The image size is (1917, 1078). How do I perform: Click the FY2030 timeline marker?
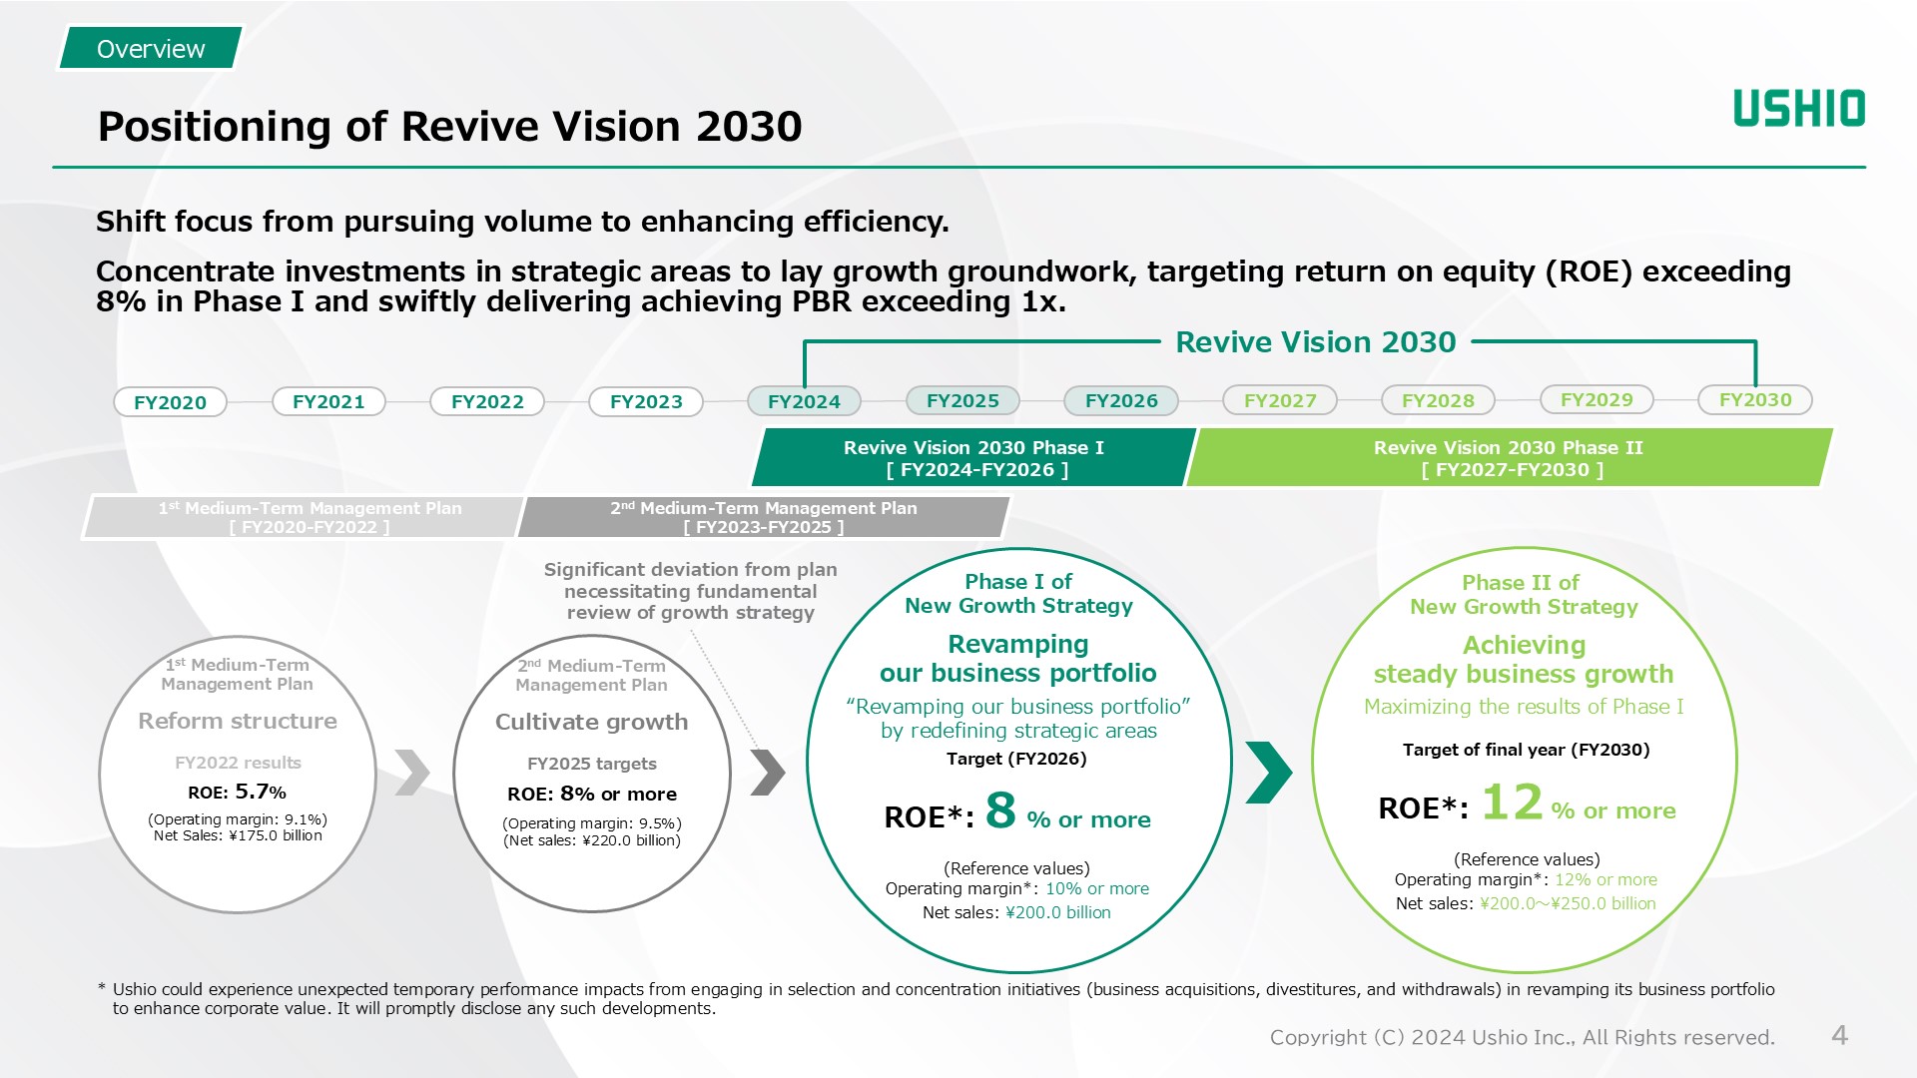[1754, 399]
